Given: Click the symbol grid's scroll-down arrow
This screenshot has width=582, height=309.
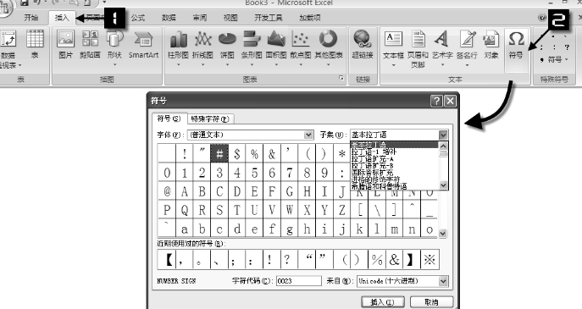Looking at the screenshot, I should coord(443,234).
